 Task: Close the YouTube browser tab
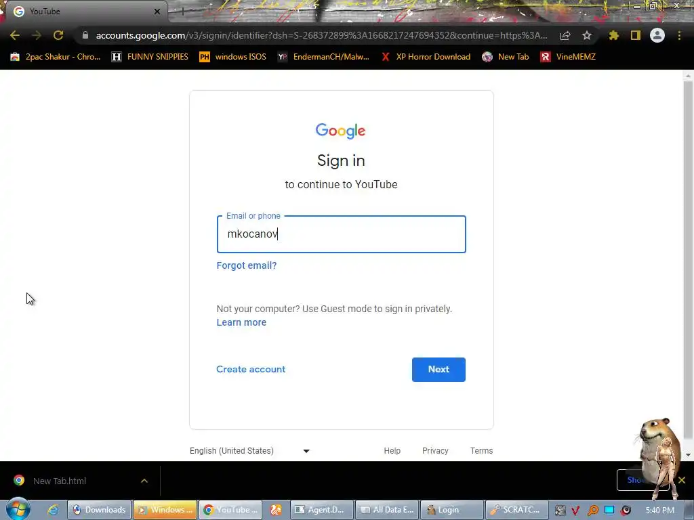click(157, 12)
